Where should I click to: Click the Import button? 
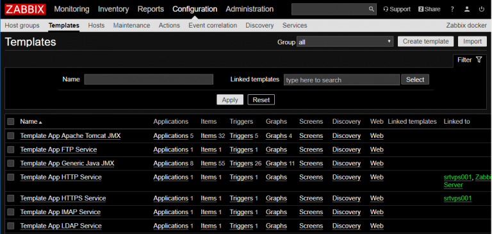pos(472,42)
